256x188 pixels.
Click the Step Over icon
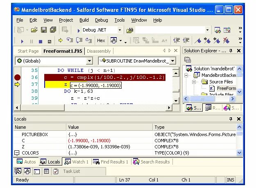(79, 40)
